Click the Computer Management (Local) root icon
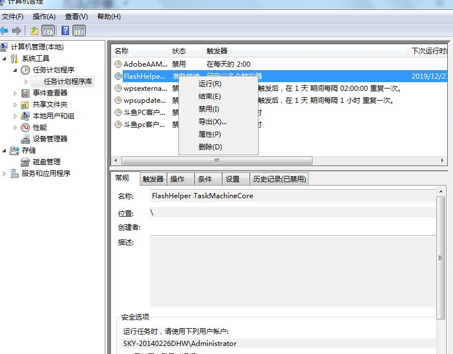The image size is (453, 354). (x=4, y=47)
